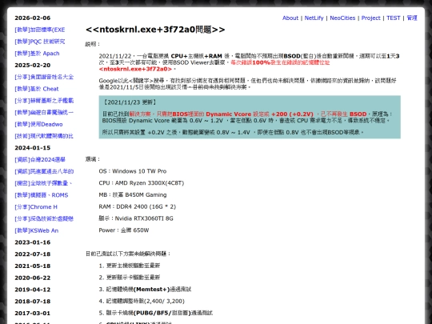The height and width of the screenshot is (324, 432).
Task: Click the 環境： section label
Action: [93, 159]
